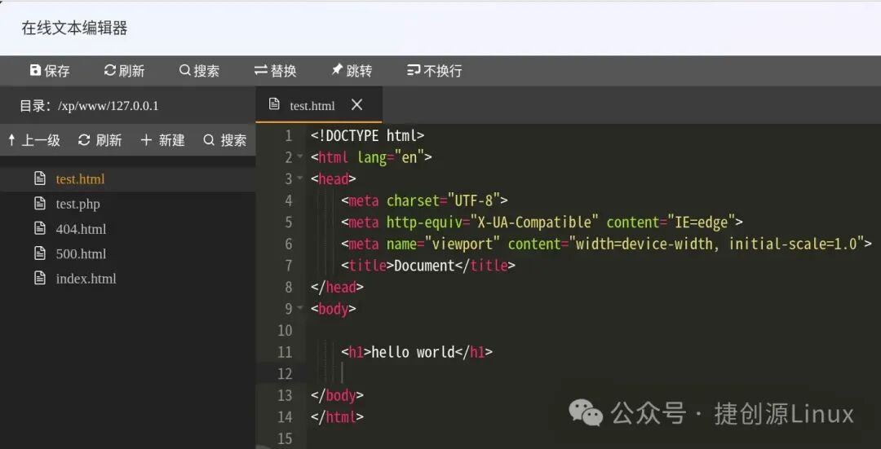Image resolution: width=881 pixels, height=449 pixels.
Task: Click the document icon on test.html tab
Action: tap(274, 104)
